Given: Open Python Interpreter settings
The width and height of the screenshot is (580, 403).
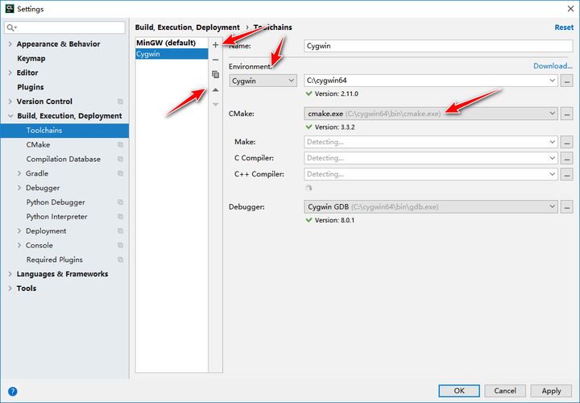Looking at the screenshot, I should (x=56, y=217).
